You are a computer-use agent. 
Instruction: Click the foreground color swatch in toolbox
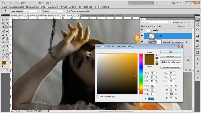pos(4,62)
